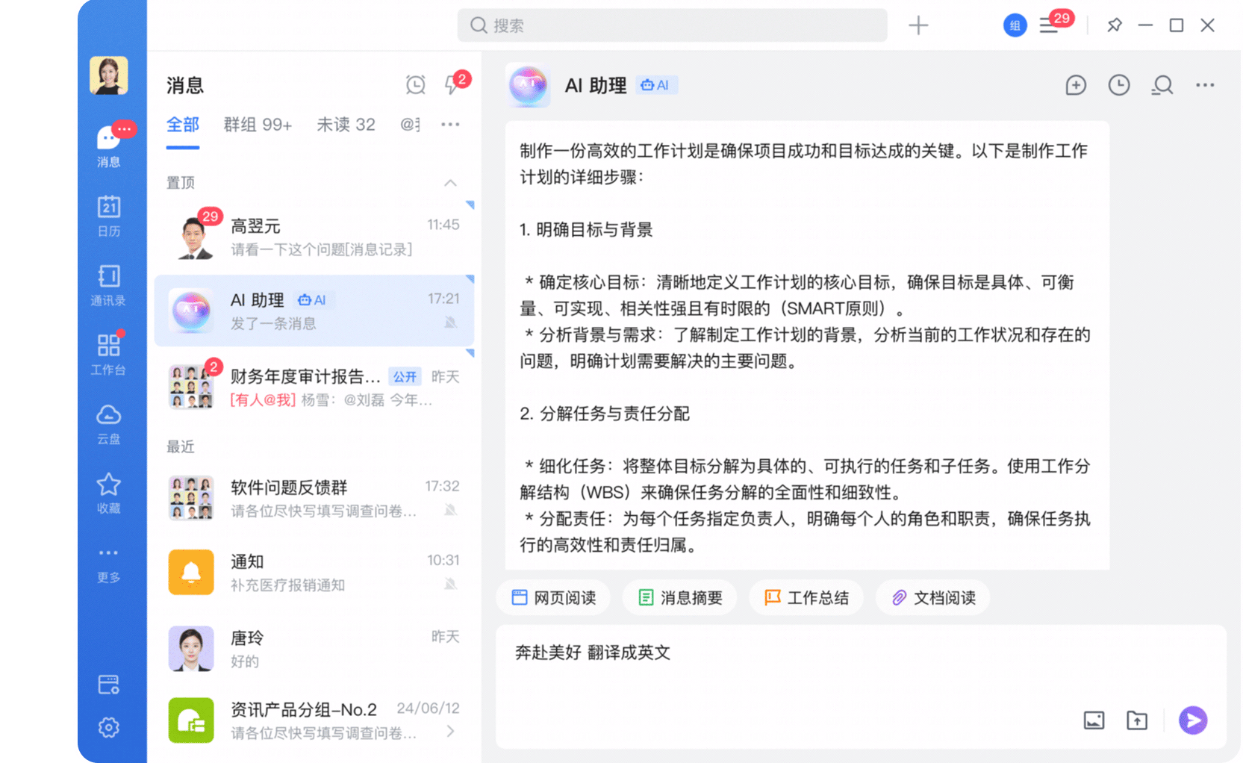This screenshot has height=763, width=1243.
Task: Open 云盘 cloud drive
Action: (108, 422)
